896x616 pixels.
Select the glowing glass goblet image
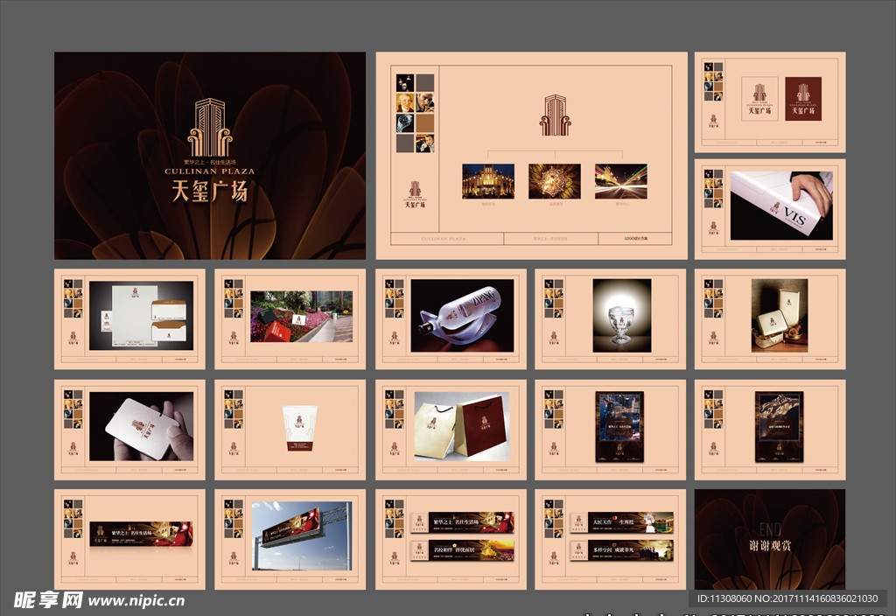pos(621,316)
